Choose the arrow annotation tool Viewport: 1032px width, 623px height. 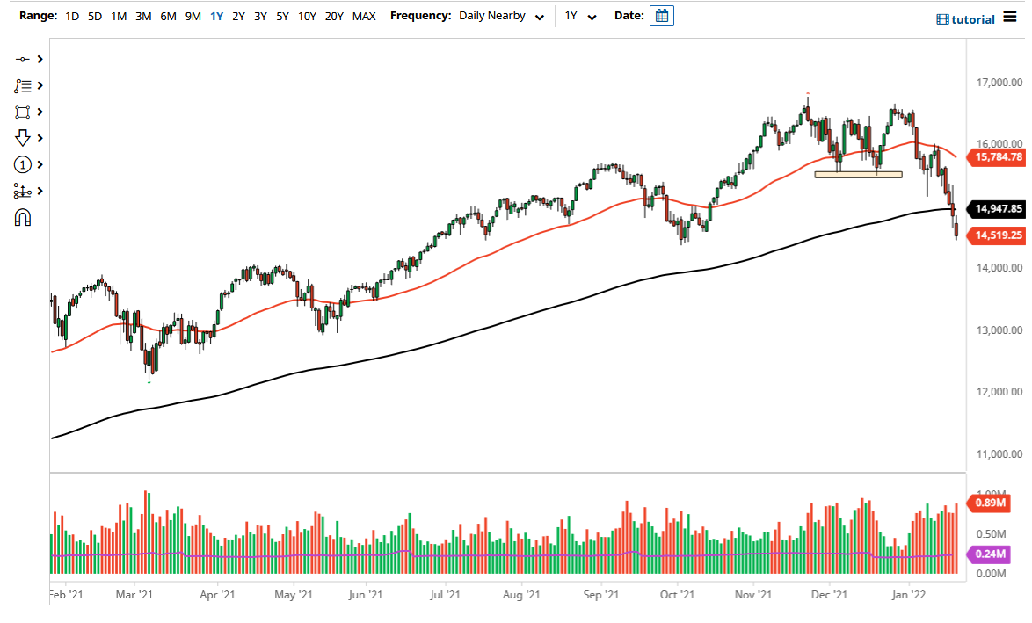click(x=24, y=138)
